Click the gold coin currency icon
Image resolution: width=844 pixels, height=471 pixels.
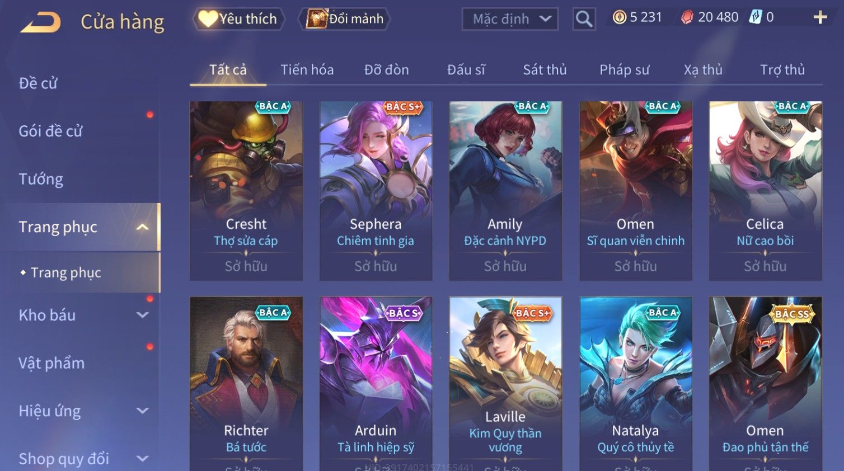(619, 17)
